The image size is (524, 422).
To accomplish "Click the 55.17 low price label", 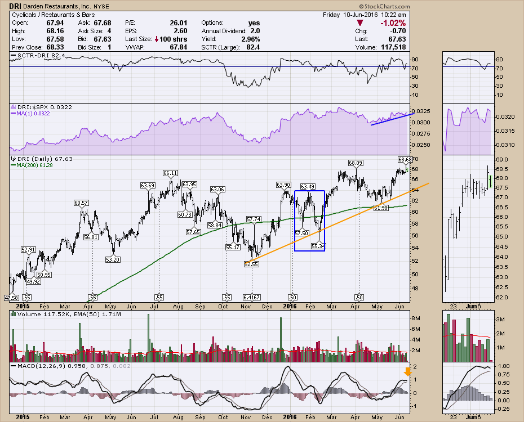I will coord(233,247).
